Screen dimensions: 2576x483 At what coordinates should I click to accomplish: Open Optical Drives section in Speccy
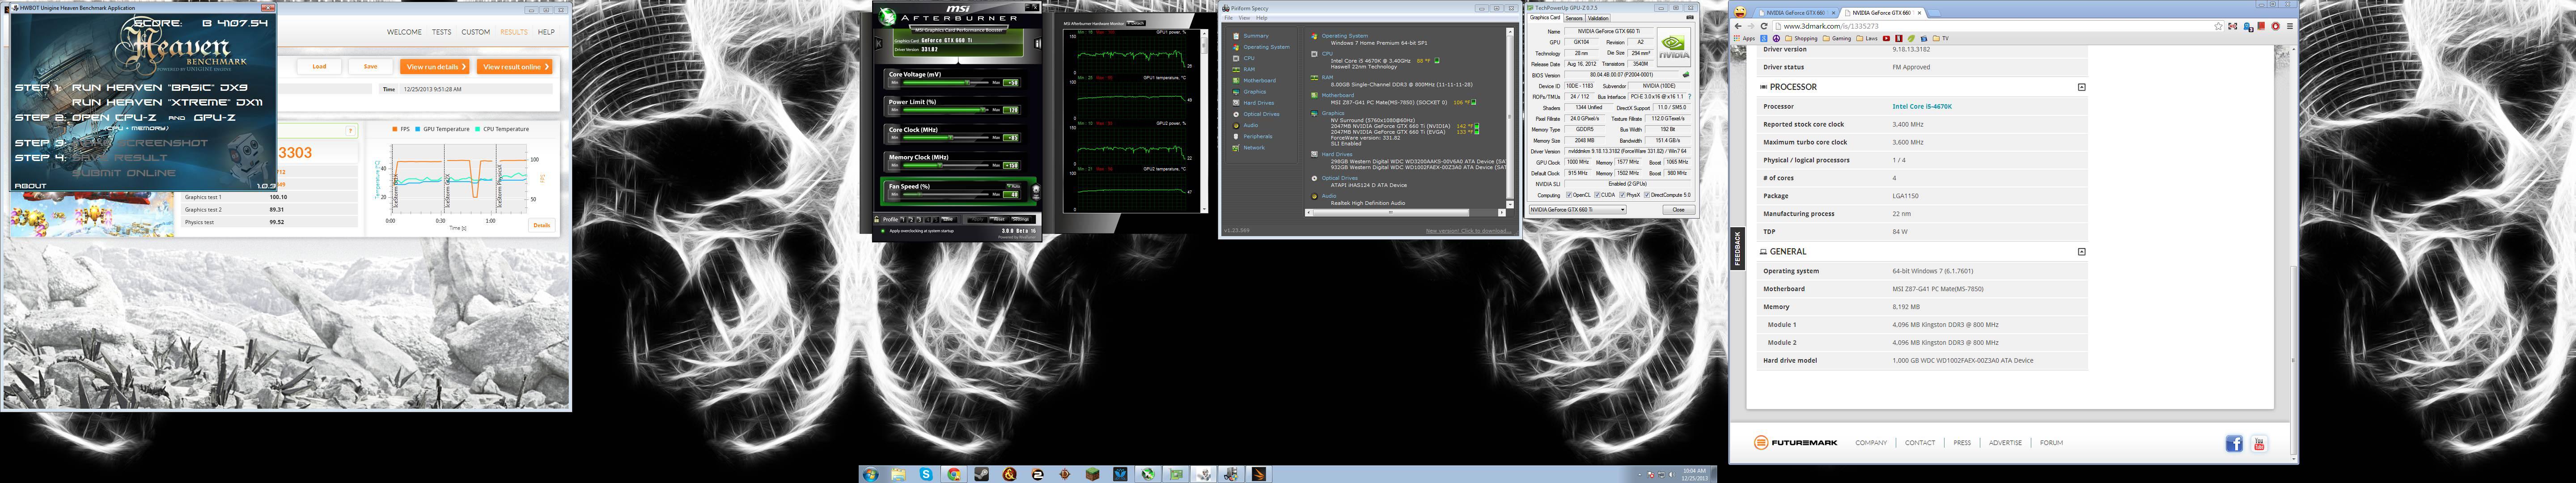pos(1261,114)
